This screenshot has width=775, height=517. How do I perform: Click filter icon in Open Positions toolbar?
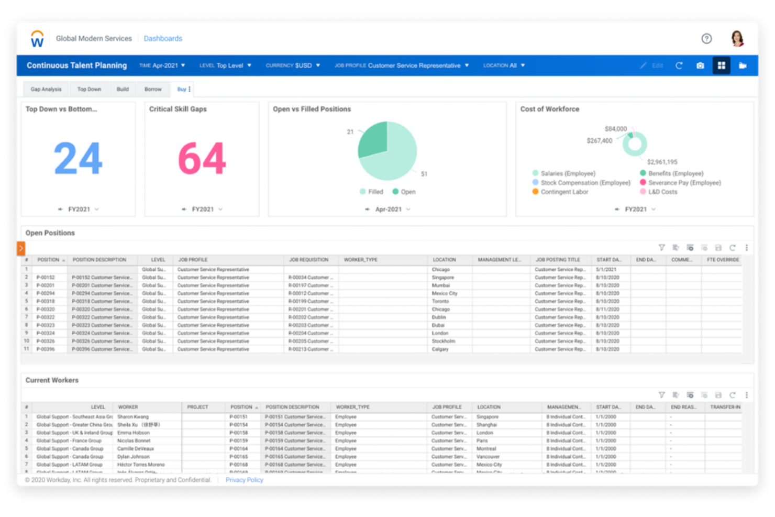(x=661, y=248)
